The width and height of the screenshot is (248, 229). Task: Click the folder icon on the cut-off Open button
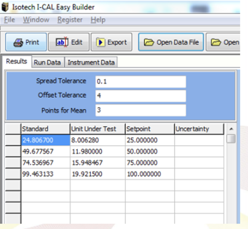(216, 43)
